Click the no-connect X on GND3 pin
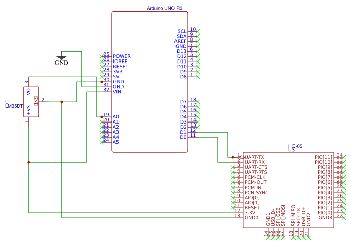Screen dimensions: 351x245 point(344,218)
